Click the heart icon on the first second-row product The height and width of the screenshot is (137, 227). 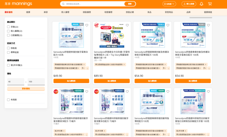[x=87, y=91]
